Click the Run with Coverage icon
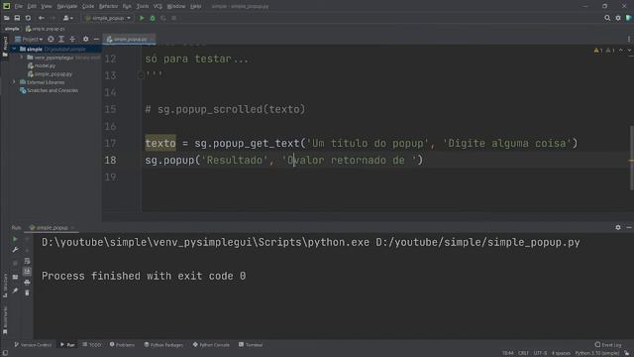Viewport: 634px width, 357px height. coord(163,18)
